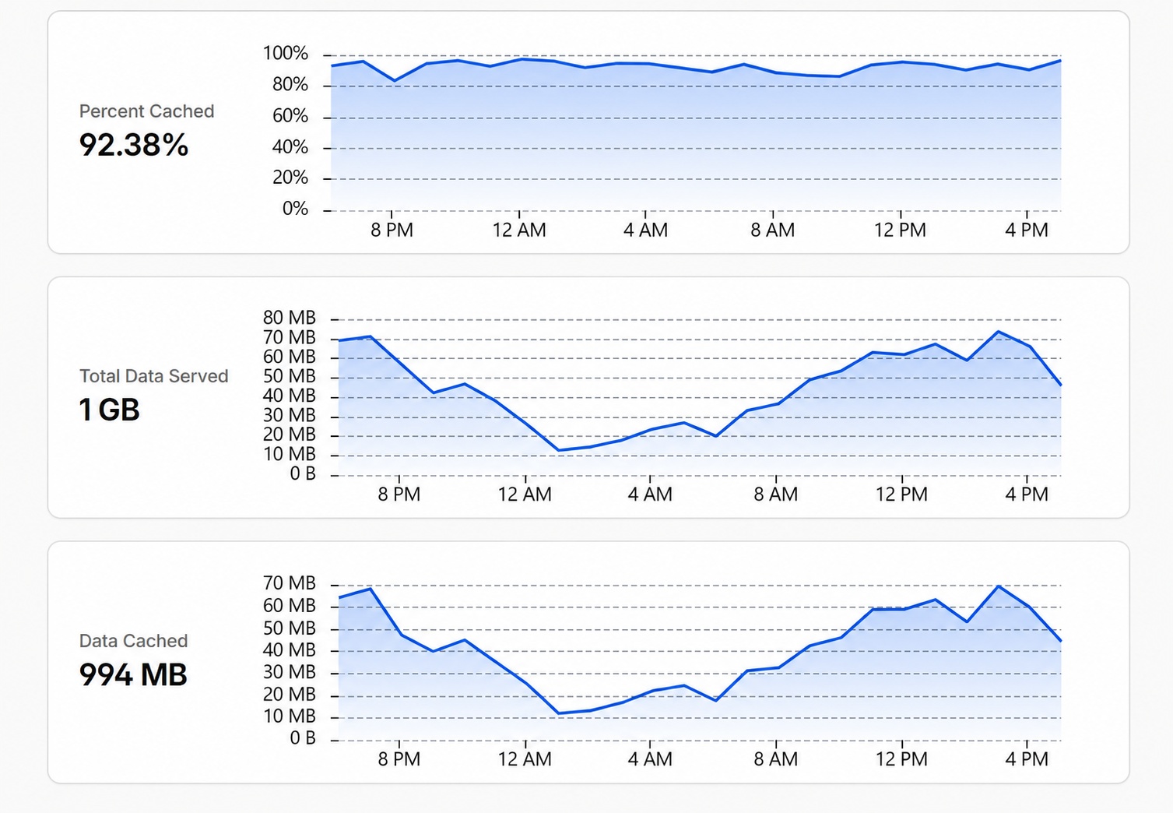Click 12 PM on Total Data Served chart
Viewport: 1173px width, 813px height.
tap(901, 494)
